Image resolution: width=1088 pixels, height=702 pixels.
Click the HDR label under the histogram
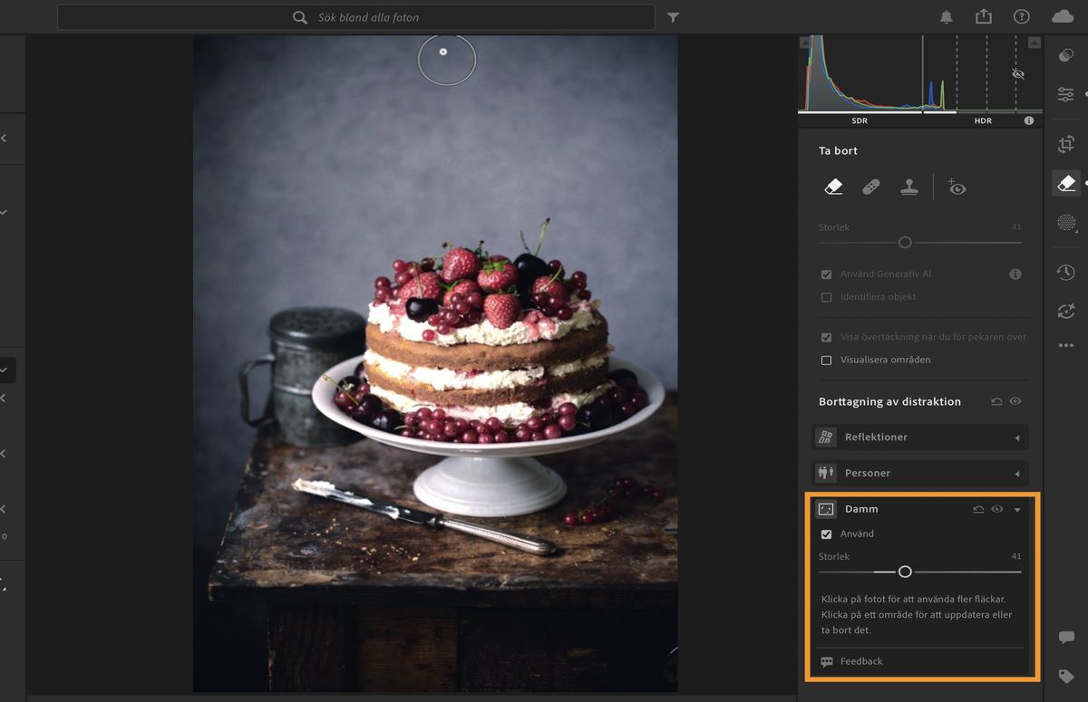tap(983, 120)
